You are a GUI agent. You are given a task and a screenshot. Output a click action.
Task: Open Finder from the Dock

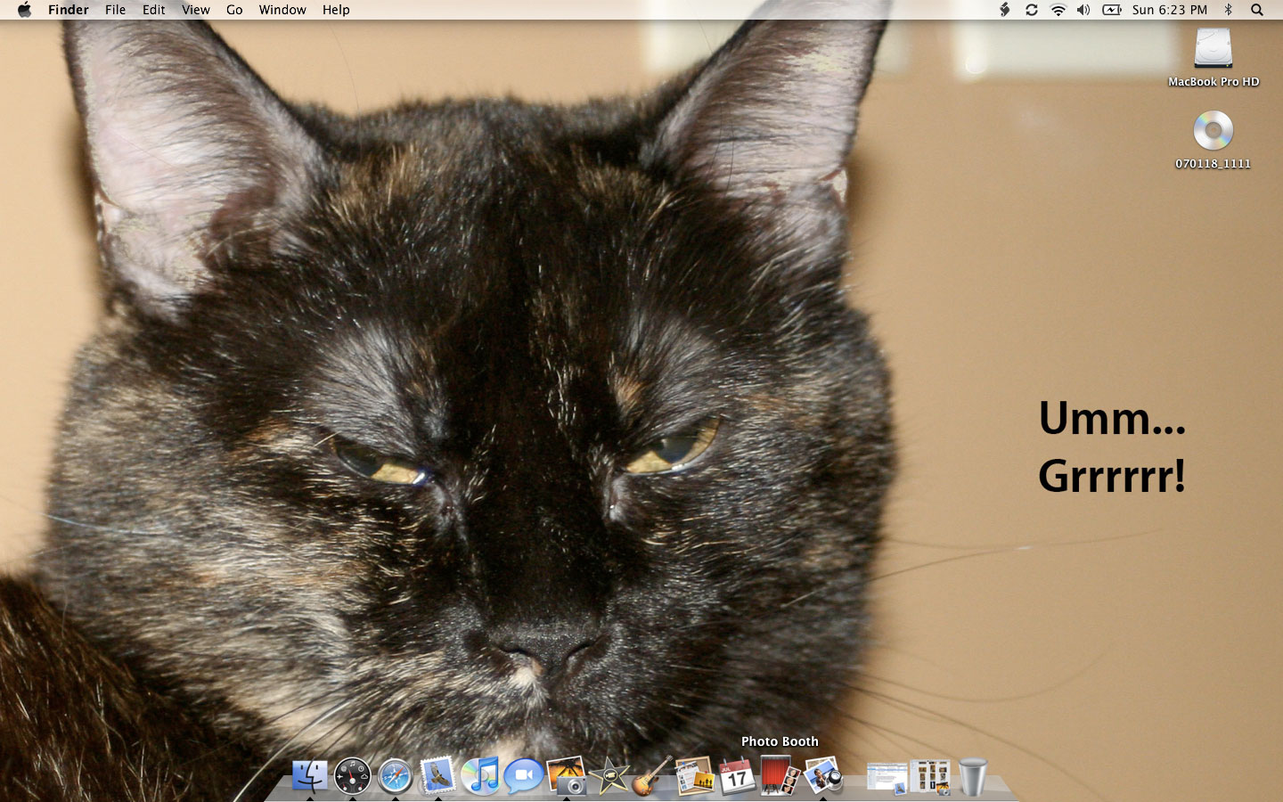(x=309, y=775)
